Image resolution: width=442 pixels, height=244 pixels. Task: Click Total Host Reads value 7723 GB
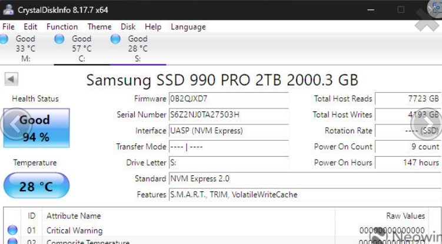pos(408,99)
